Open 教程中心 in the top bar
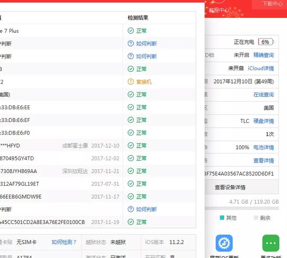The height and width of the screenshot is (258, 287). coord(219,9)
